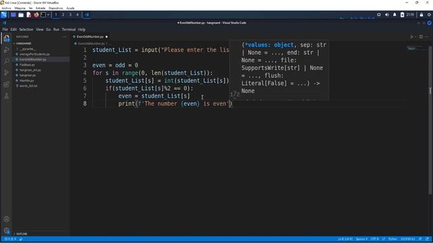Open the volume control tray icon

point(386,15)
